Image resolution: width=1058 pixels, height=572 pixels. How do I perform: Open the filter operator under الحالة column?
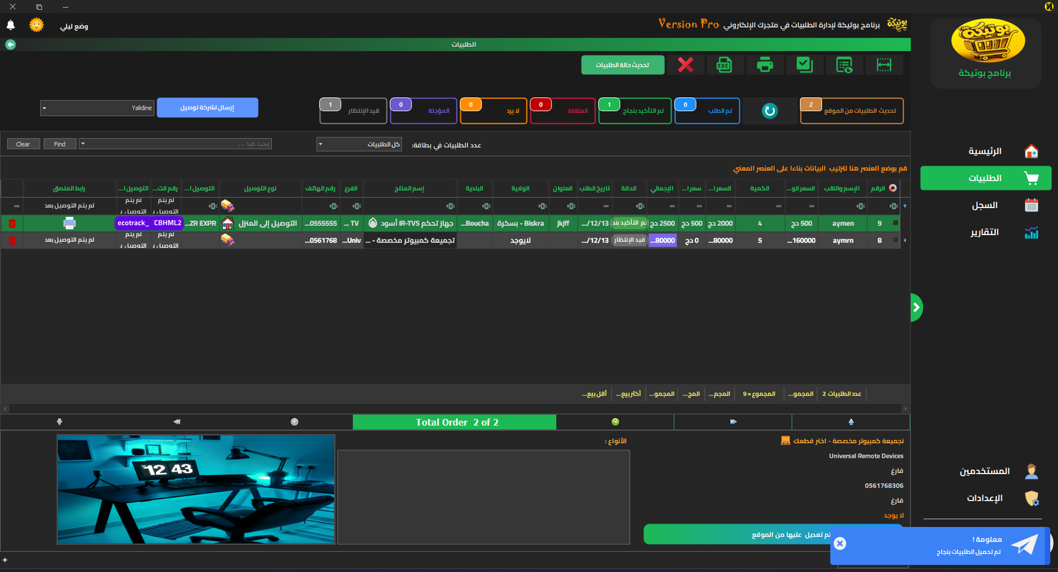640,206
